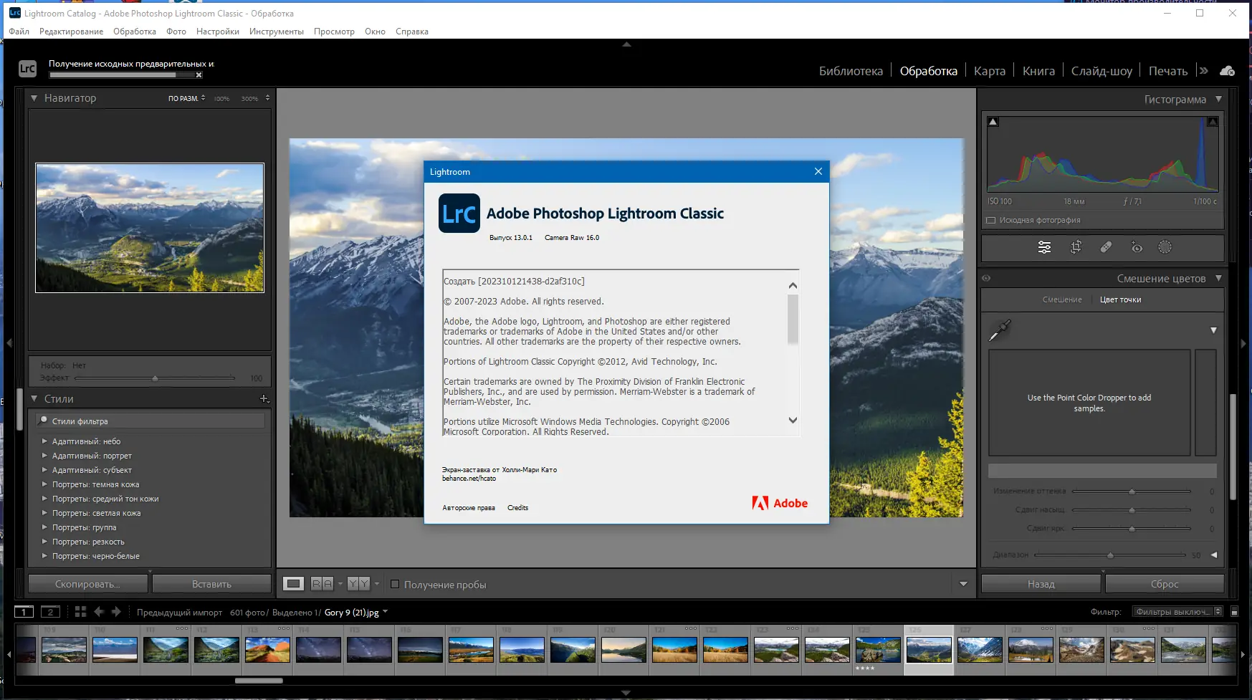Collapse the Стили panel triangle
The height and width of the screenshot is (700, 1252).
coord(34,399)
